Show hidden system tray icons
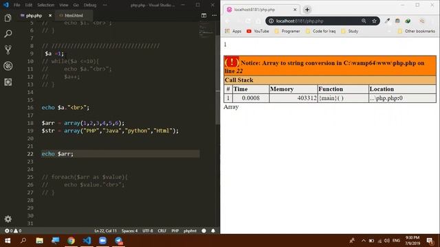The height and width of the screenshot is (247, 440). pyautogui.click(x=364, y=241)
